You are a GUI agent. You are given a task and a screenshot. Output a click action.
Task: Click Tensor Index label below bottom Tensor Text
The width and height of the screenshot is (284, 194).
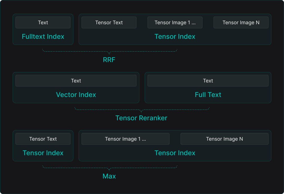point(43,153)
